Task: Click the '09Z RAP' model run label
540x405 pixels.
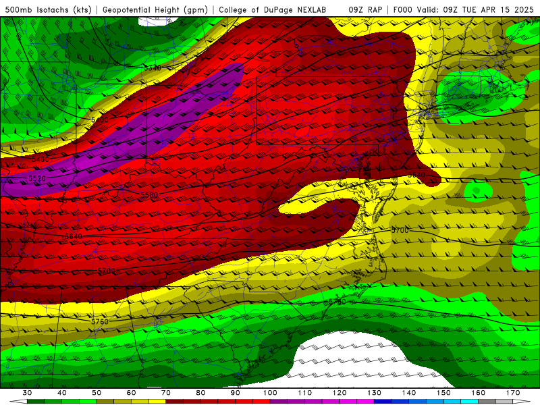Action: (x=365, y=9)
